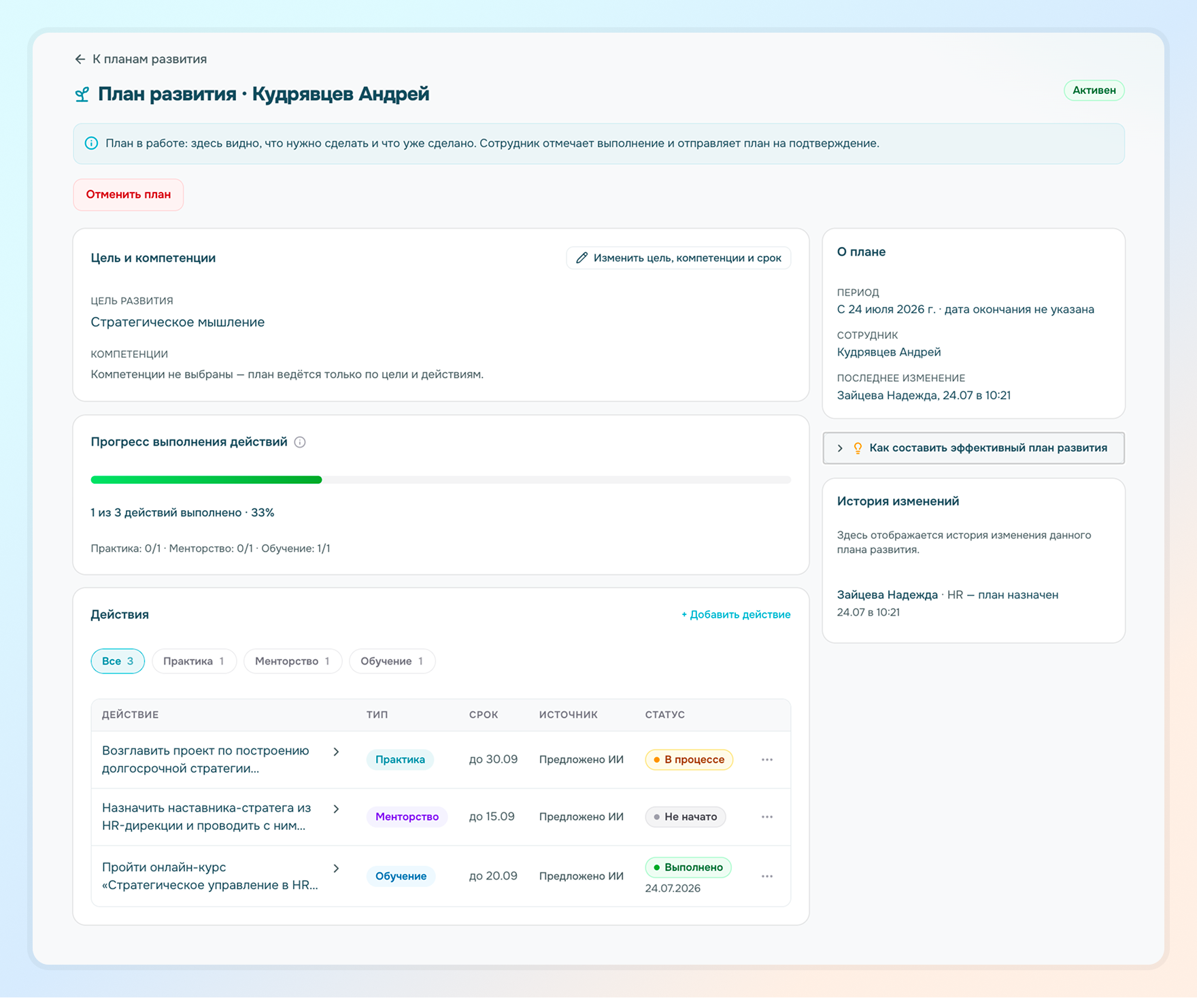Switch to the 'Менторство 1' filter tab
This screenshot has height=998, width=1197.
(x=292, y=661)
